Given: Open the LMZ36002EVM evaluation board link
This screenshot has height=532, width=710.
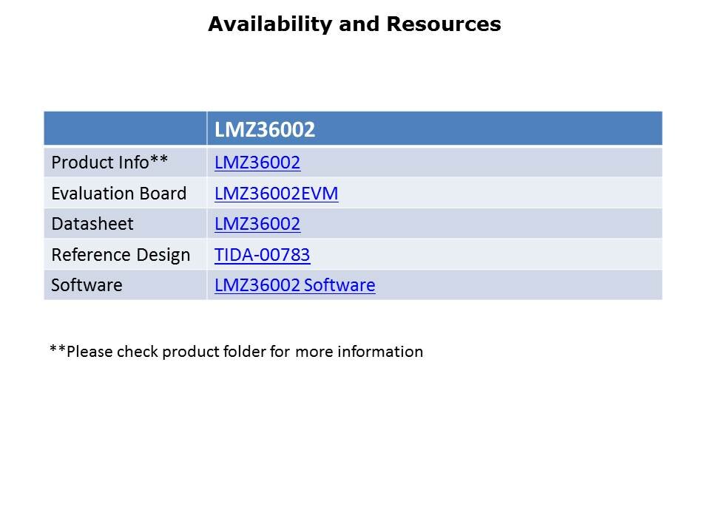Looking at the screenshot, I should coord(276,194).
